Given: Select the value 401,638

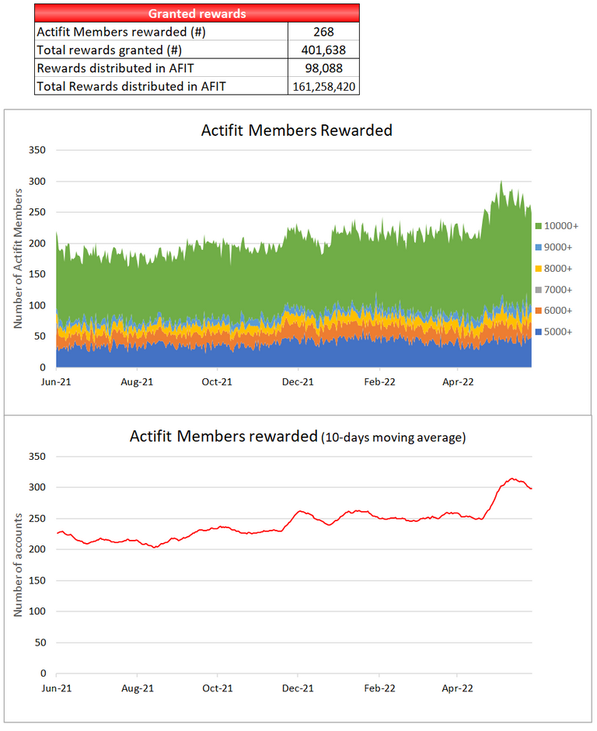Looking at the screenshot, I should 323,50.
